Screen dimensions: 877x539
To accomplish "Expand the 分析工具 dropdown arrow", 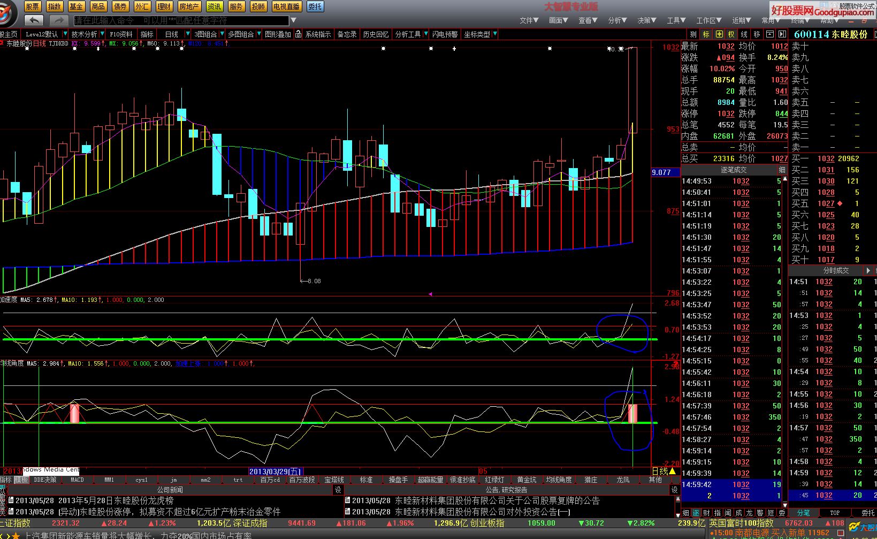I will tap(426, 34).
